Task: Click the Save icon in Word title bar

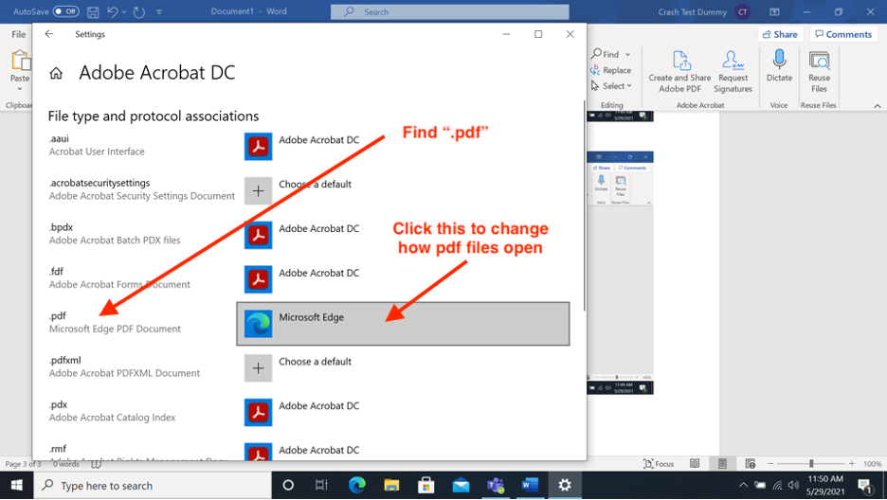Action: point(93,12)
